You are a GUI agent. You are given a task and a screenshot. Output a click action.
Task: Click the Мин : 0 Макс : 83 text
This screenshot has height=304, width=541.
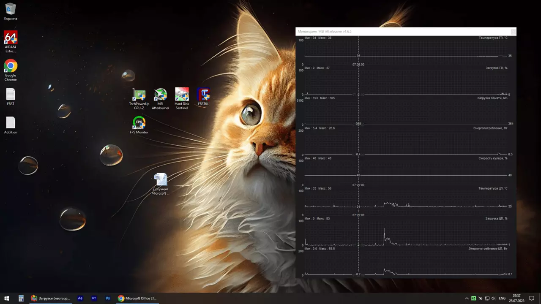click(x=317, y=218)
